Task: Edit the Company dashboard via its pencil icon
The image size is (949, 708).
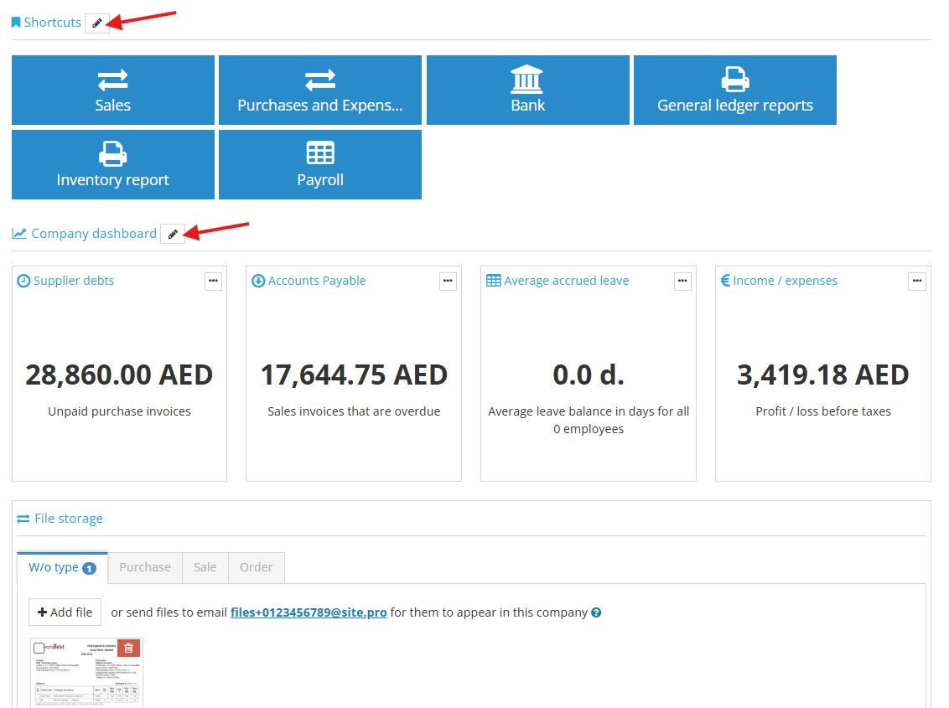Action: [172, 234]
